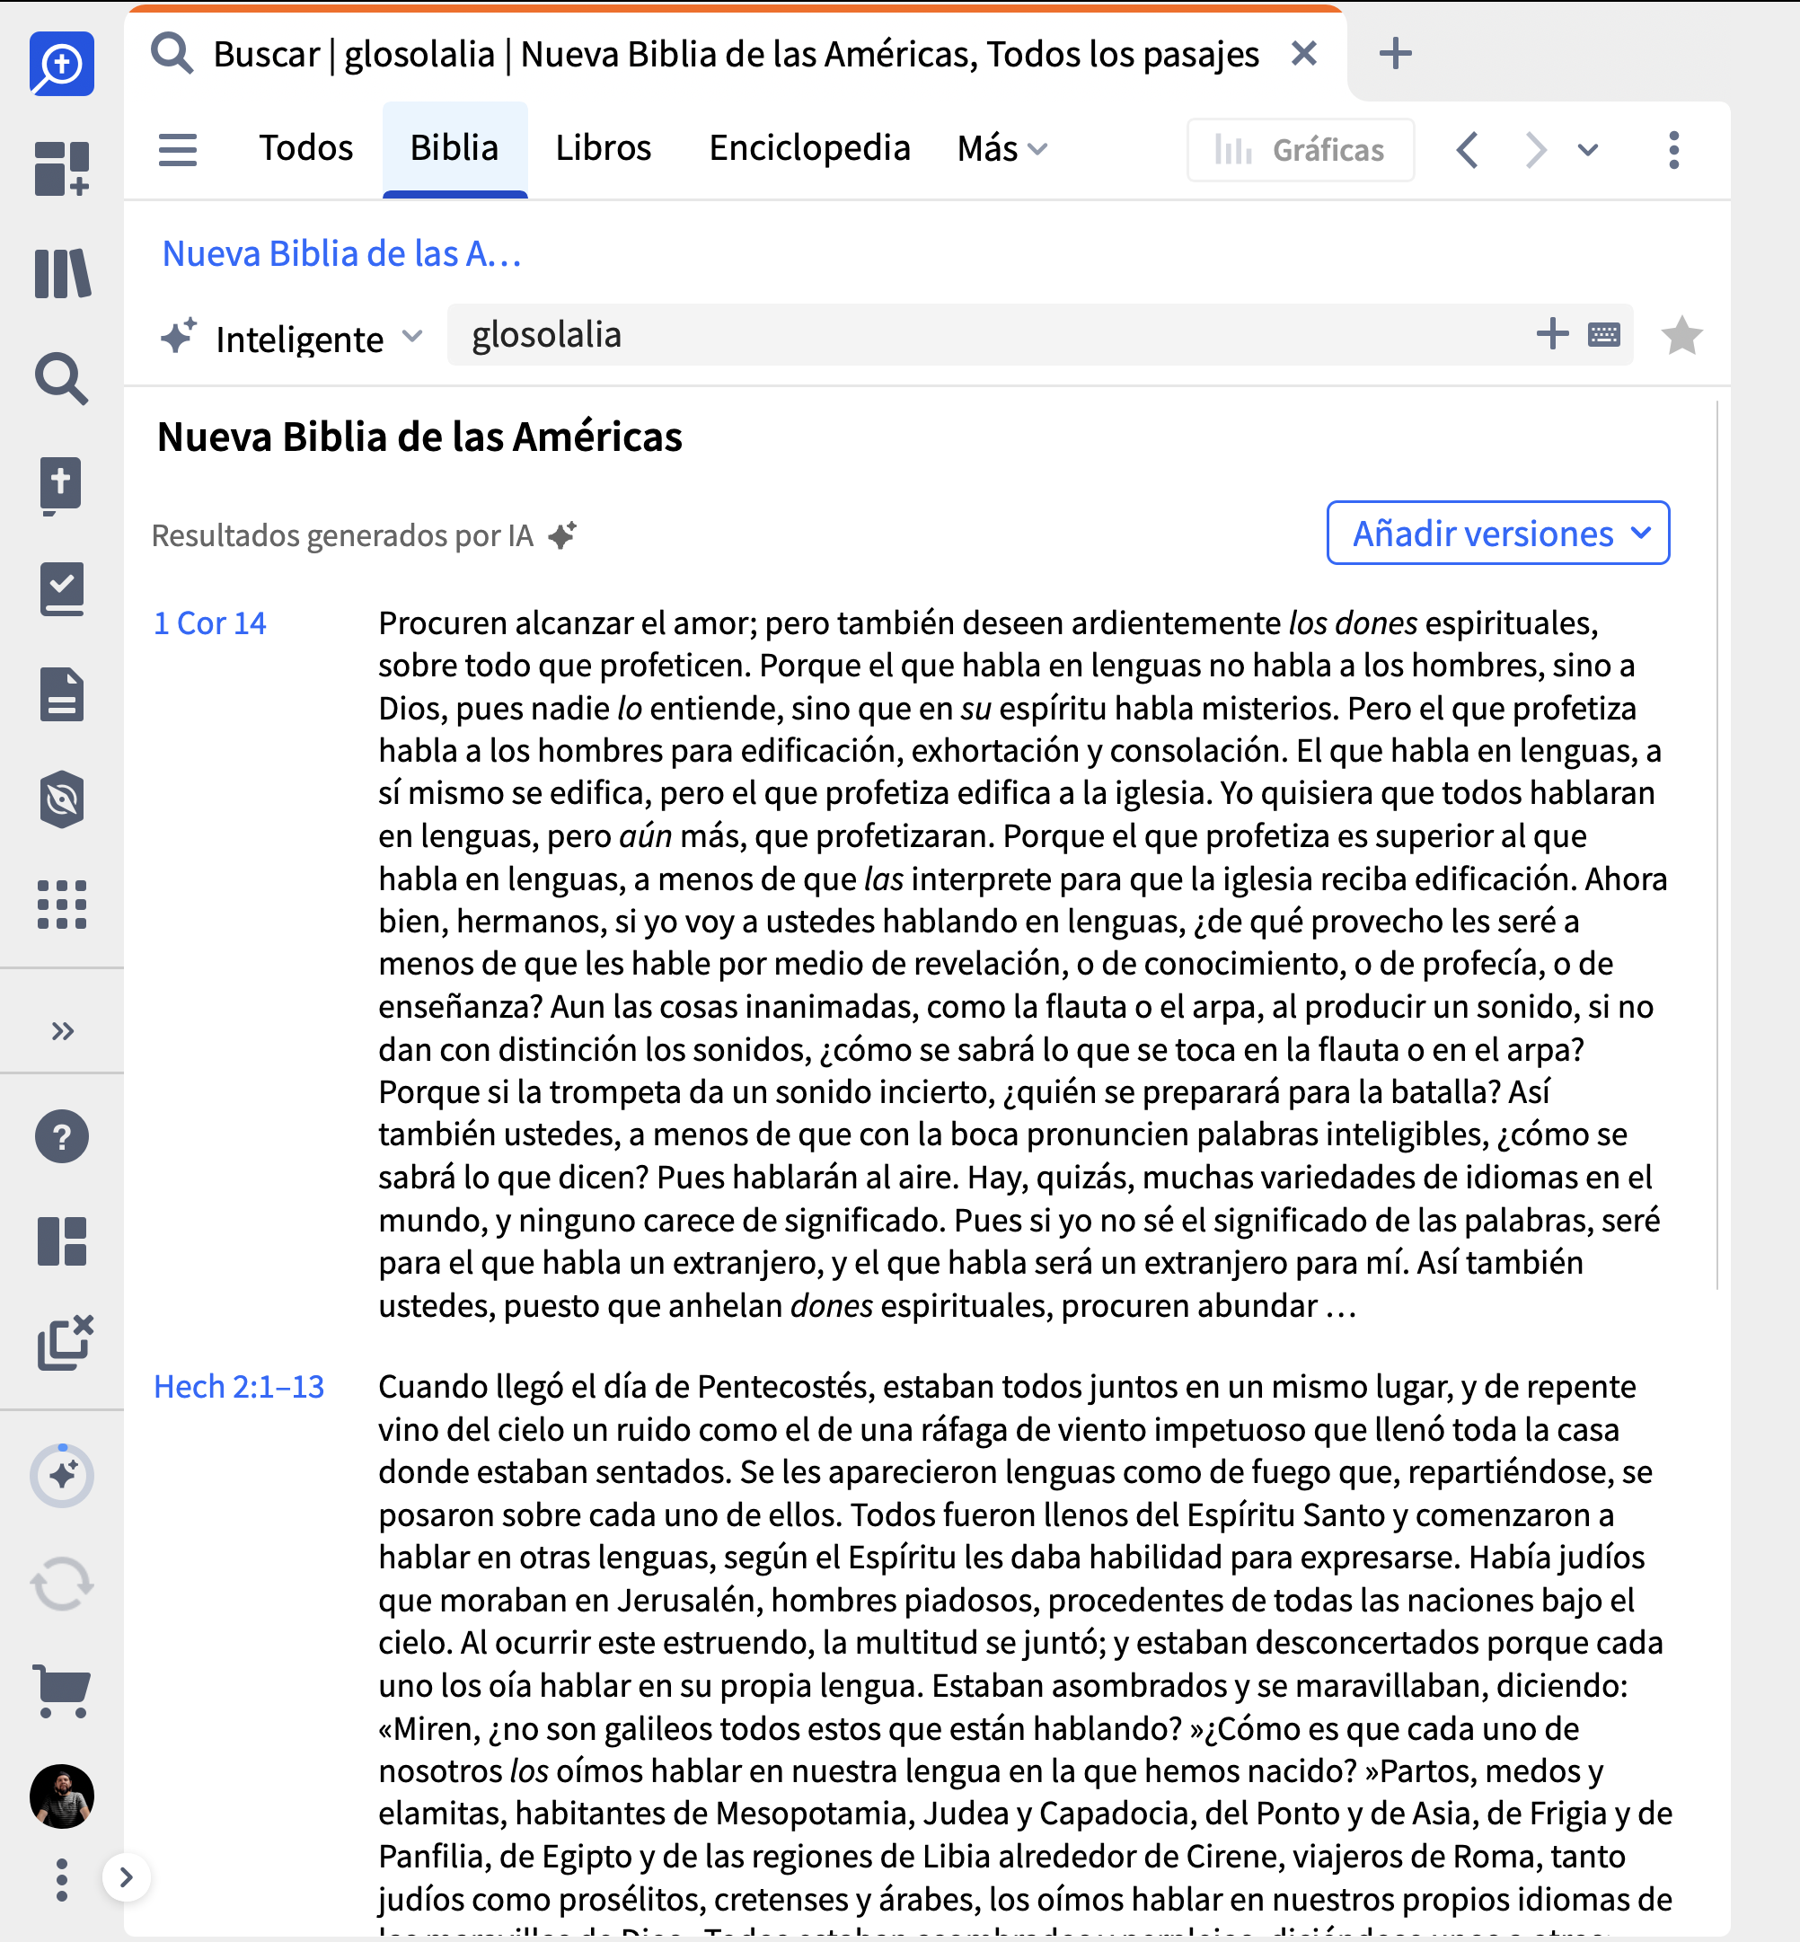Click the results vertical scrollbar
The image size is (1800, 1942).
[x=1716, y=845]
